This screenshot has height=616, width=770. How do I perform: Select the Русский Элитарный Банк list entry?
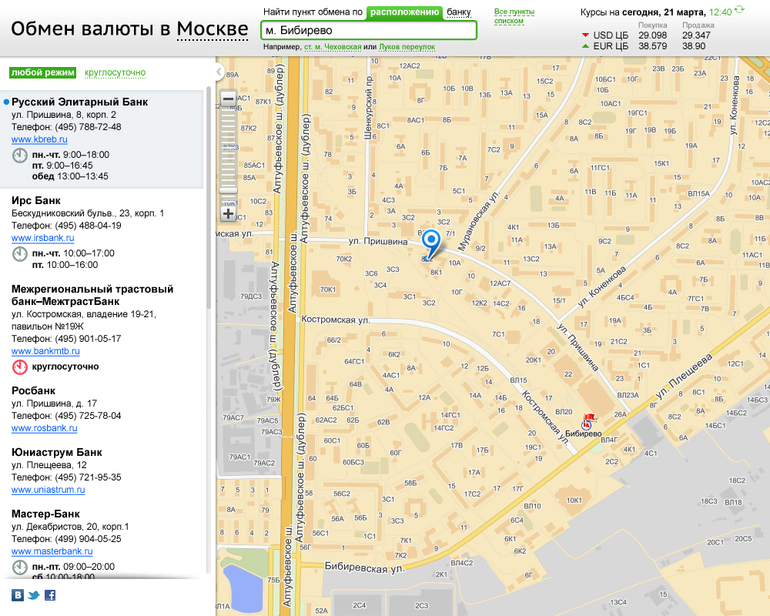pos(80,102)
